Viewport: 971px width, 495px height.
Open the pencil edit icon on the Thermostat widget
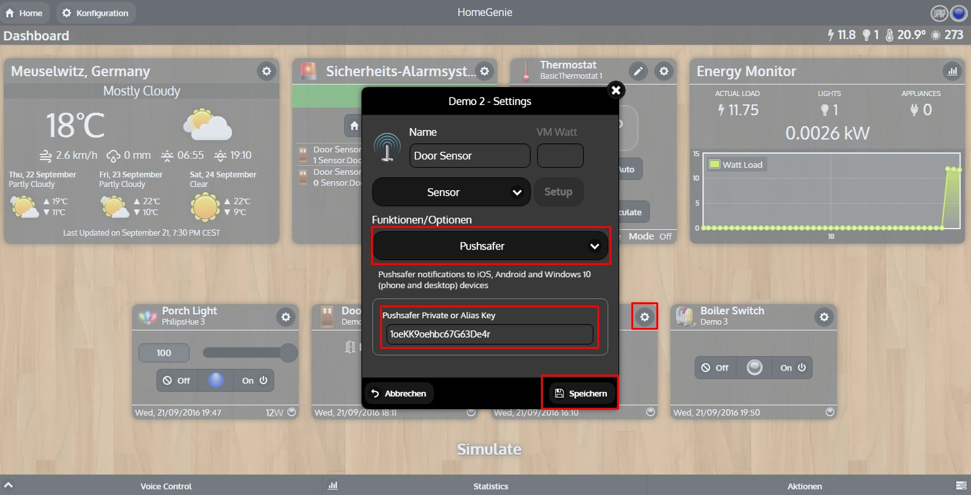[638, 71]
